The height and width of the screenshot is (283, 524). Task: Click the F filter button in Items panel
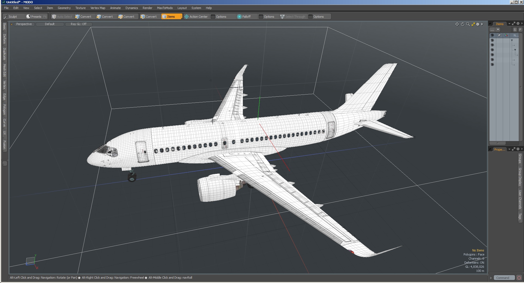[x=520, y=30]
